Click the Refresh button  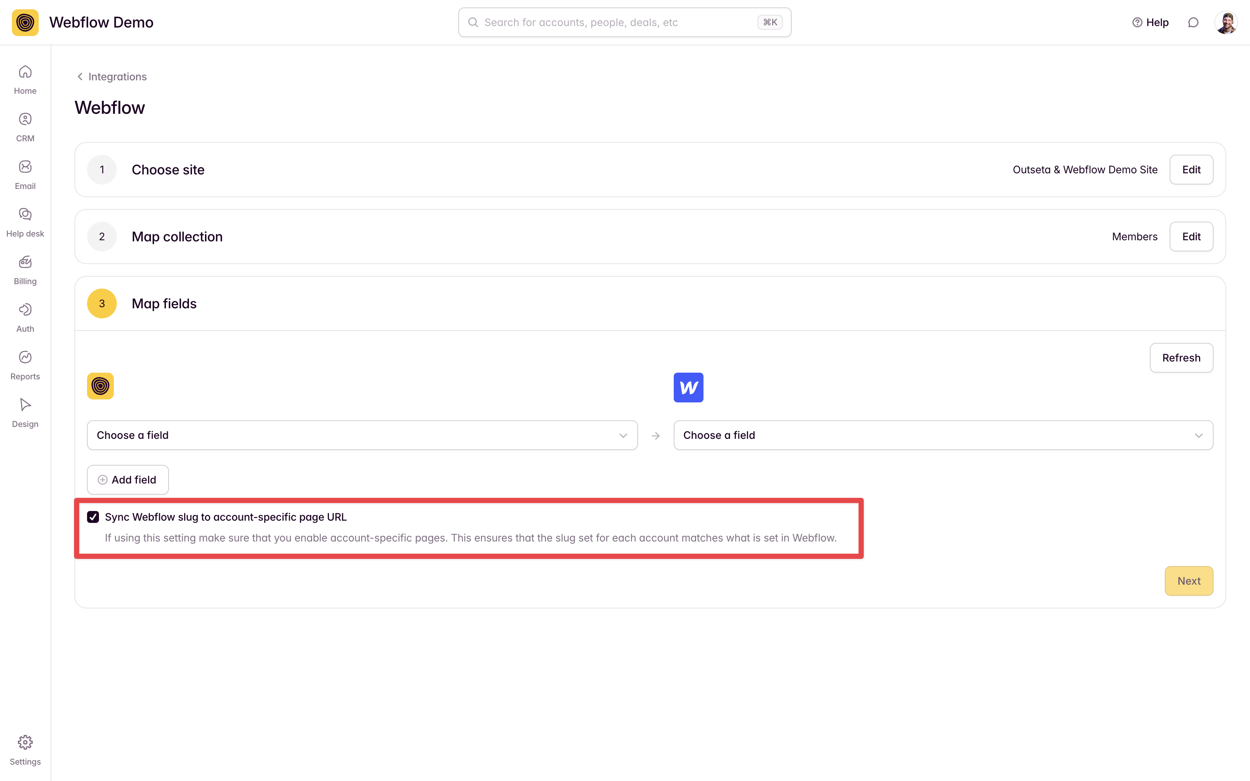1181,357
